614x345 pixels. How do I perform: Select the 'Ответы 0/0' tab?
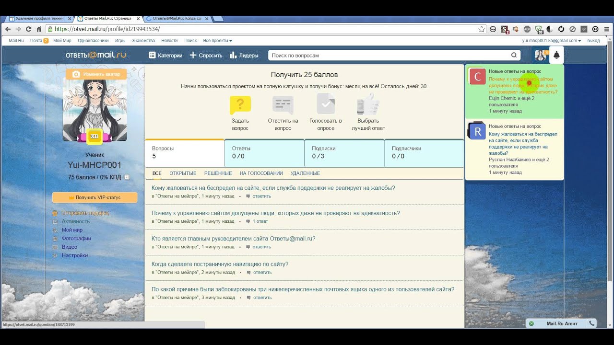point(264,153)
